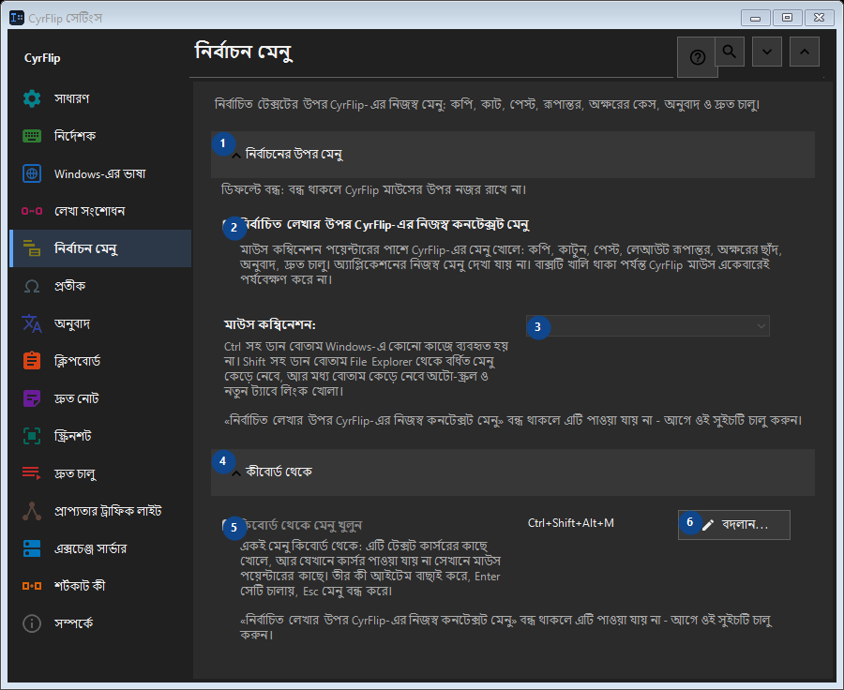Open the মাউস কম্বিনেশন dropdown
The height and width of the screenshot is (690, 844).
point(647,326)
